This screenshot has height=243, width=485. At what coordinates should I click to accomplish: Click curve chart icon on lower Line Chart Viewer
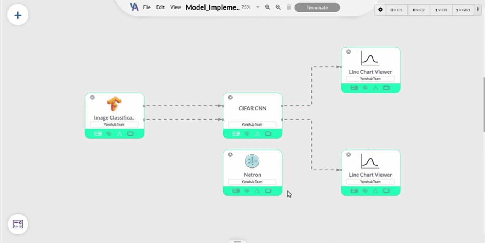point(370,161)
